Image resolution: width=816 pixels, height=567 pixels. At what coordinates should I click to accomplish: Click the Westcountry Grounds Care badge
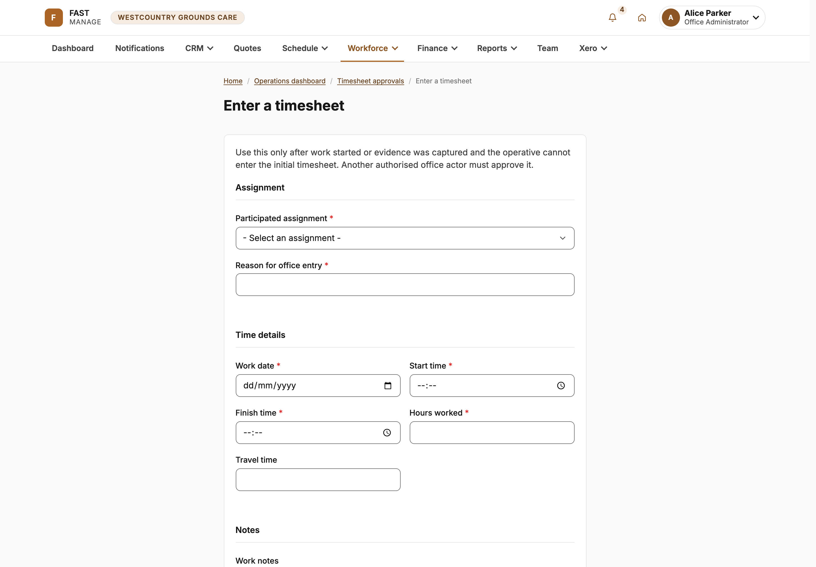[x=178, y=17]
